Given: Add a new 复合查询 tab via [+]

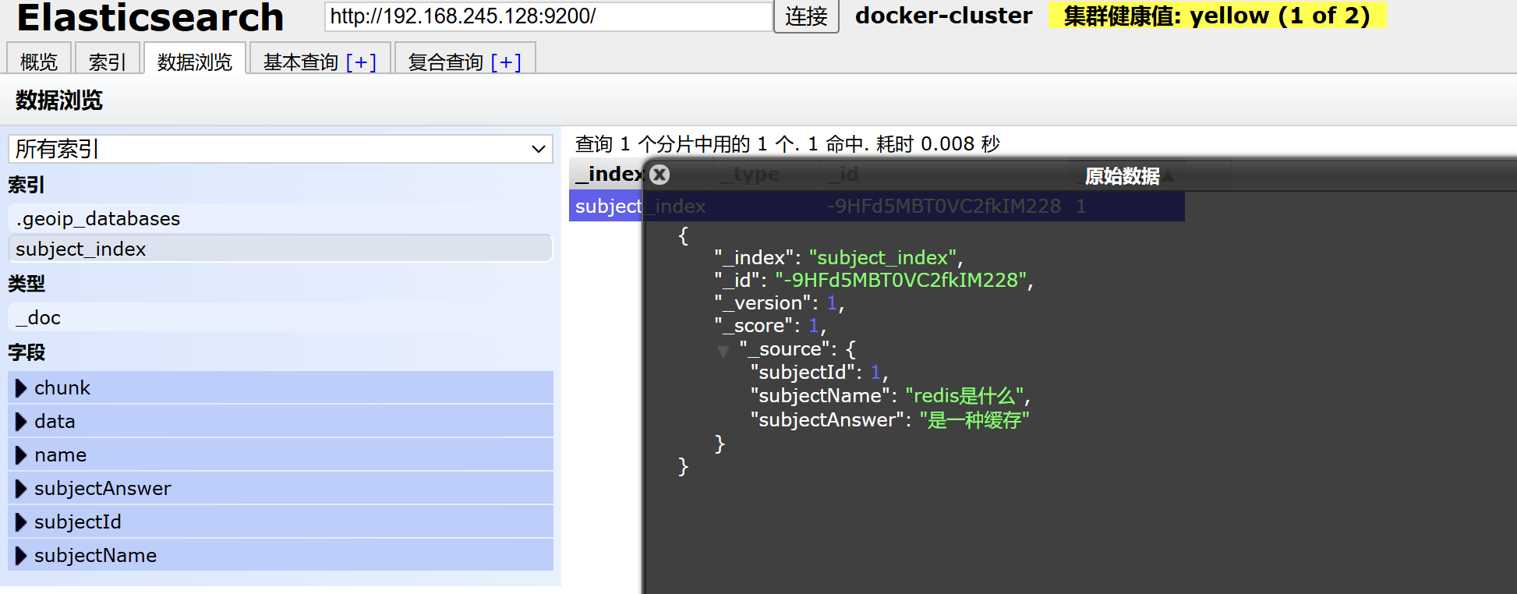Looking at the screenshot, I should tap(506, 62).
